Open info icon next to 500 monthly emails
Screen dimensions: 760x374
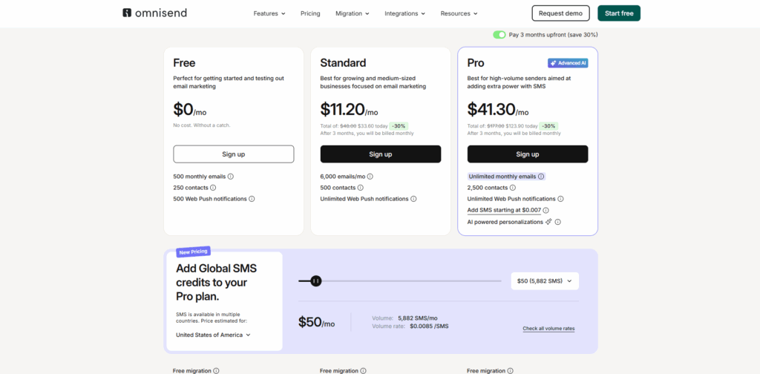(x=231, y=177)
